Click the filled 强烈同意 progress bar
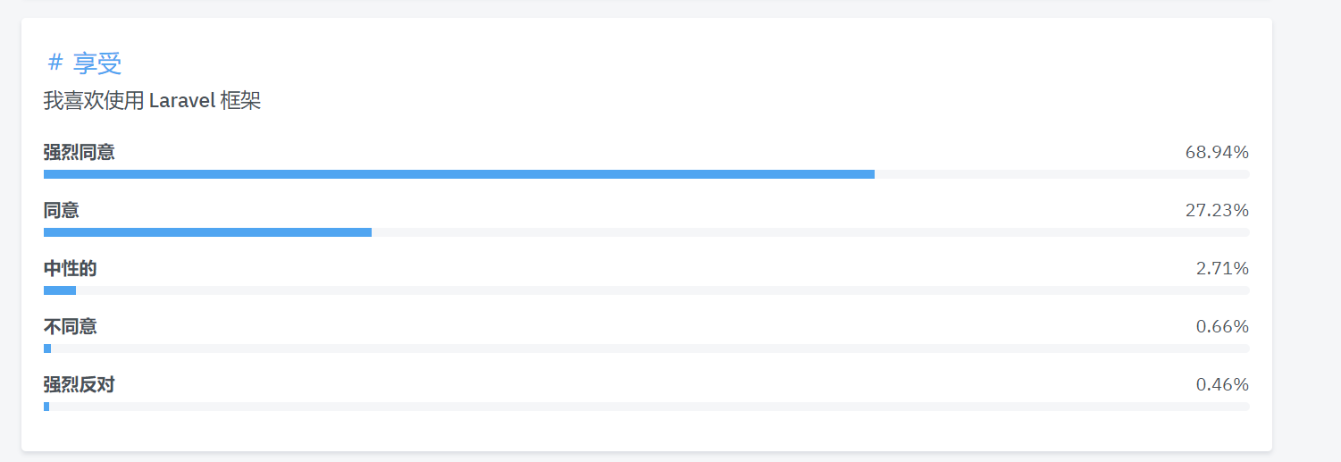 point(459,174)
